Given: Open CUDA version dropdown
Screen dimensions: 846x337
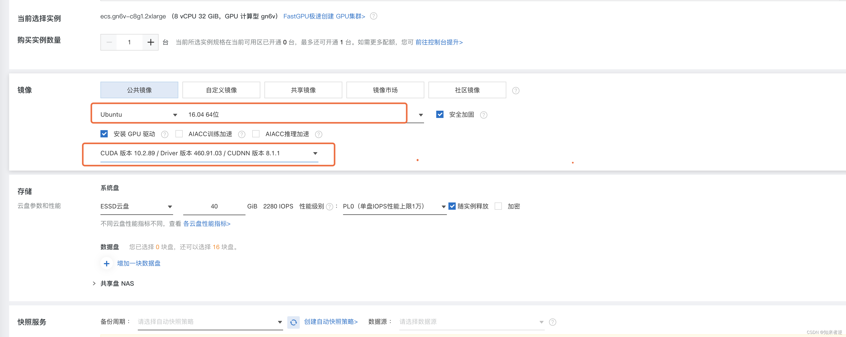Looking at the screenshot, I should [209, 153].
